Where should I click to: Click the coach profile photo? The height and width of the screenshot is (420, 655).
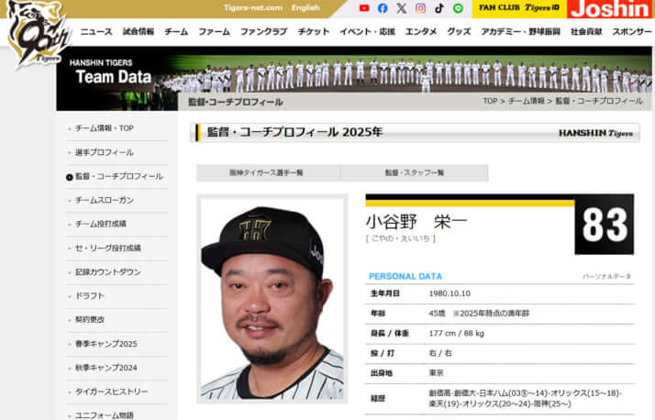pos(272,299)
